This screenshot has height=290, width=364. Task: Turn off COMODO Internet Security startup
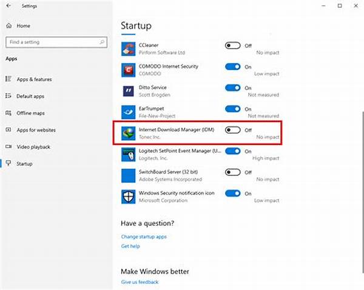click(232, 66)
